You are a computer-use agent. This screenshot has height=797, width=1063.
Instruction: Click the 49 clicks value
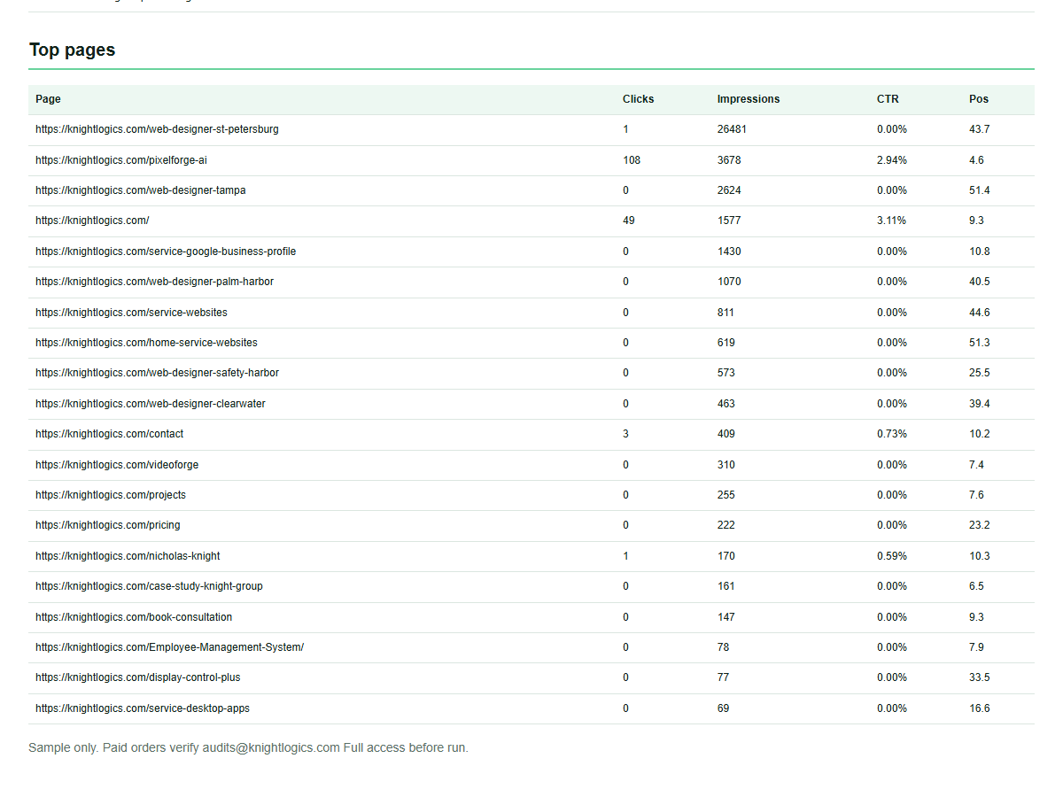pos(629,221)
